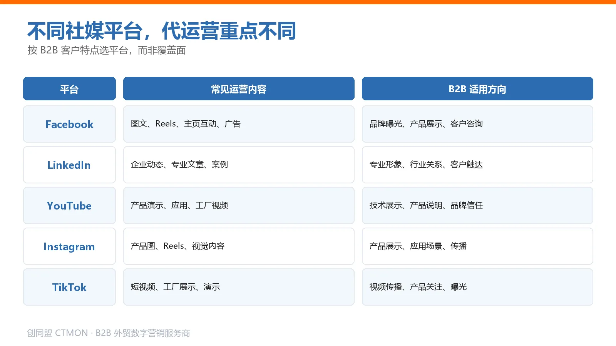This screenshot has height=346, width=616.
Task: Click the 常见运营内容 column header
Action: [x=239, y=89]
